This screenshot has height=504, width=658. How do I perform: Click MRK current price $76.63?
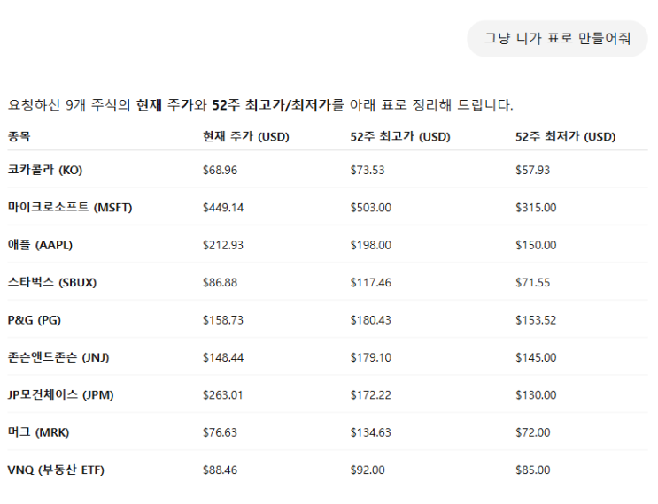[220, 432]
